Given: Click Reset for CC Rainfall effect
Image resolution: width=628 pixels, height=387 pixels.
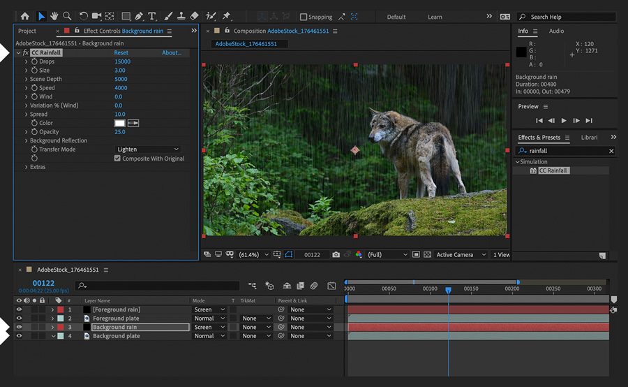Looking at the screenshot, I should (x=121, y=53).
